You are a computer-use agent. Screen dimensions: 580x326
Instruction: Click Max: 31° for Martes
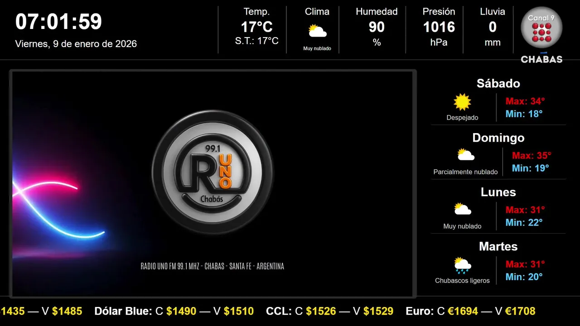(525, 264)
